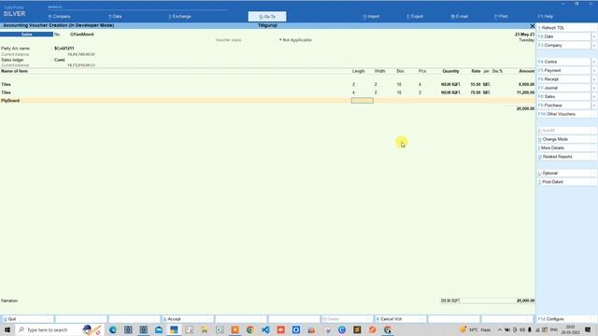Viewport: 598px width, 336px height.
Task: Expand arrow beside F6: Receipt
Action: click(x=594, y=79)
